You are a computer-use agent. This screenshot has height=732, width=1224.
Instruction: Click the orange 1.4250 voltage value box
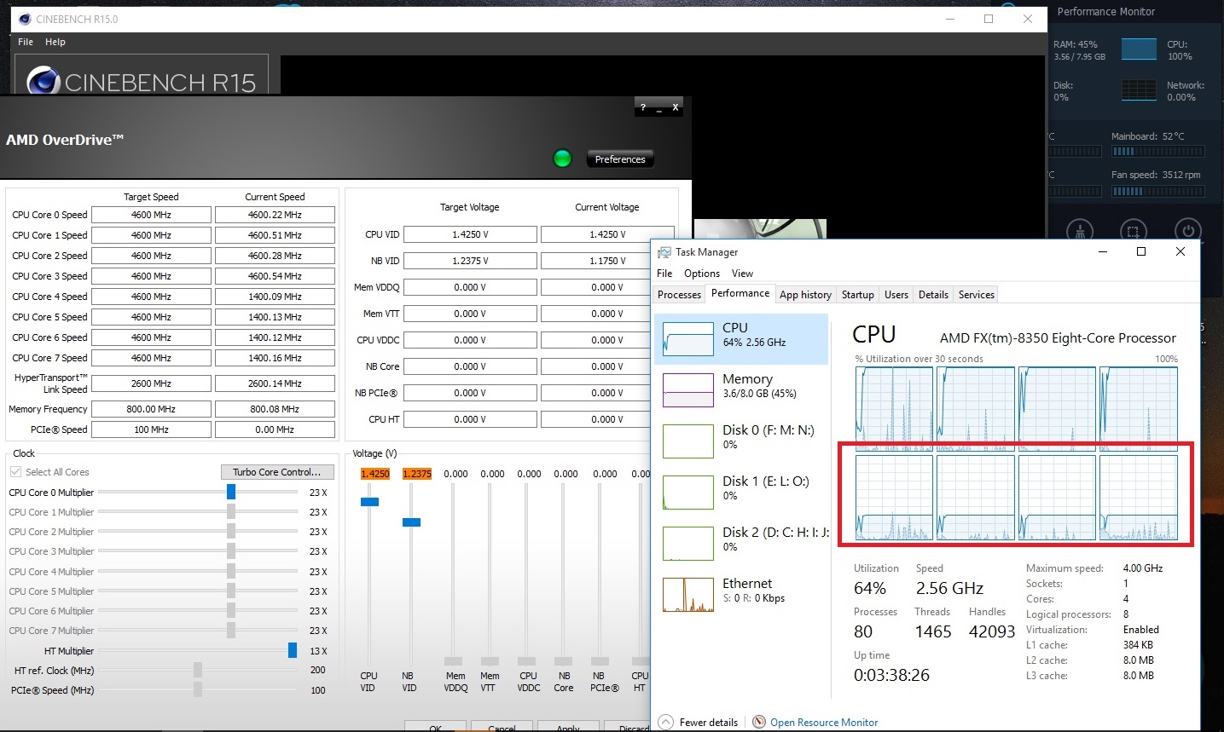[375, 474]
